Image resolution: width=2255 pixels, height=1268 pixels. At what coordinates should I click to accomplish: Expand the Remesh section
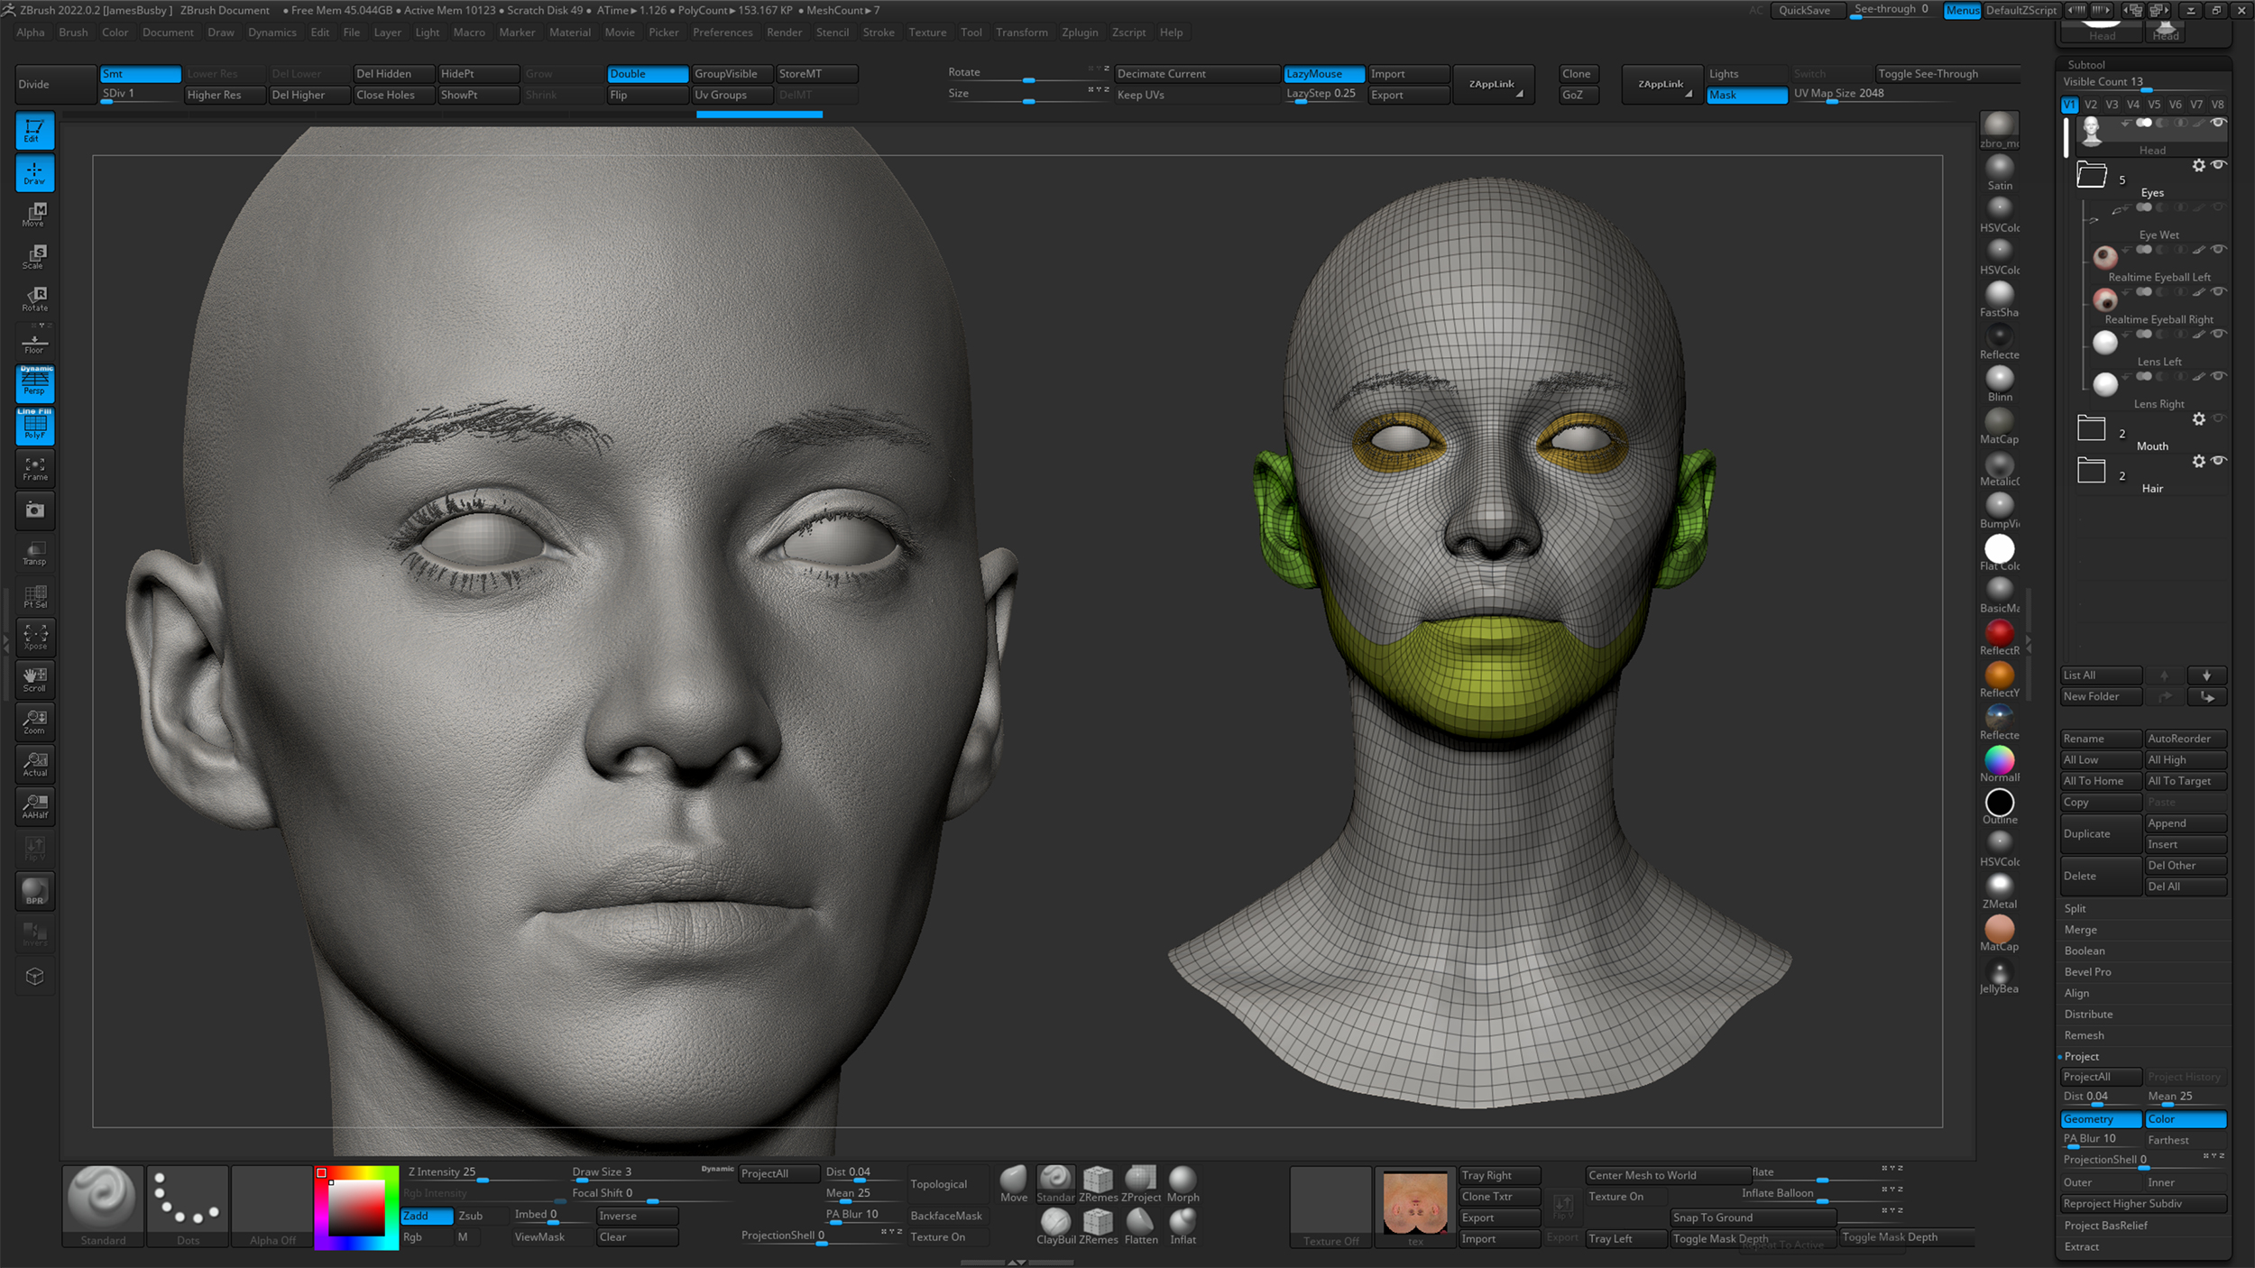[x=2084, y=1035]
